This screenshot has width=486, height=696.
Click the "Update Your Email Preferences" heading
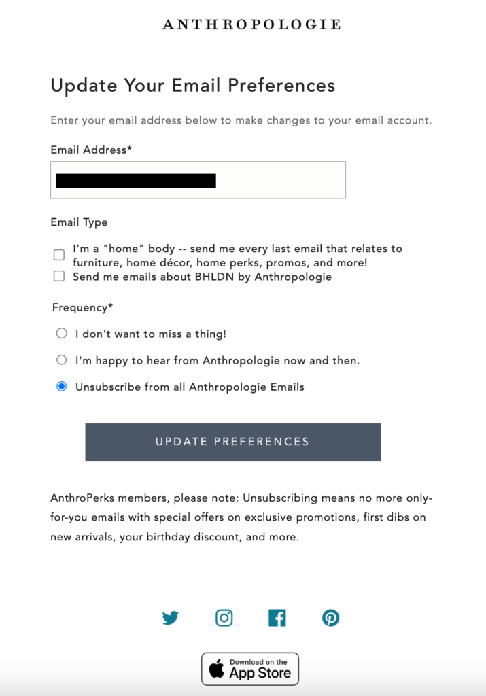pyautogui.click(x=193, y=86)
